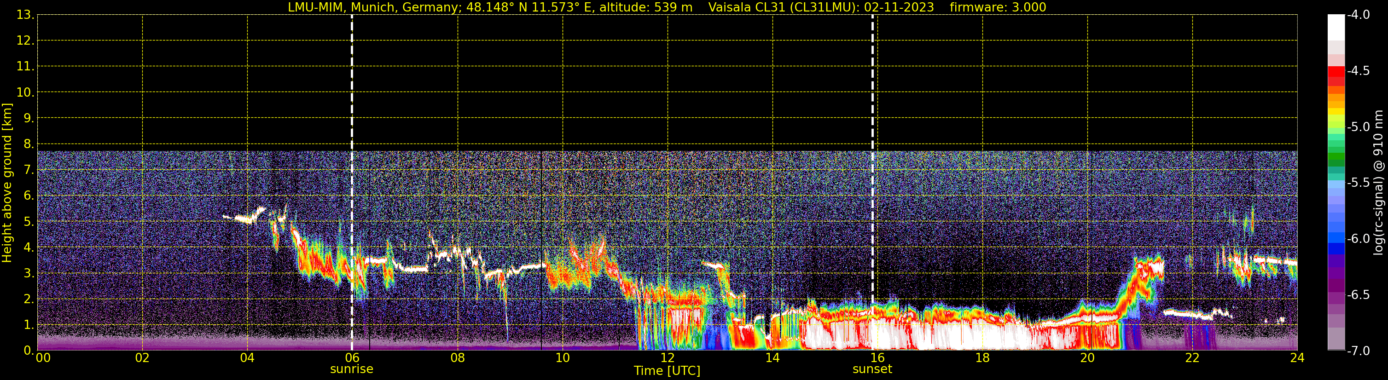Click the red colorbar segment near -4.5
This screenshot has height=380, width=1388.
point(1336,72)
